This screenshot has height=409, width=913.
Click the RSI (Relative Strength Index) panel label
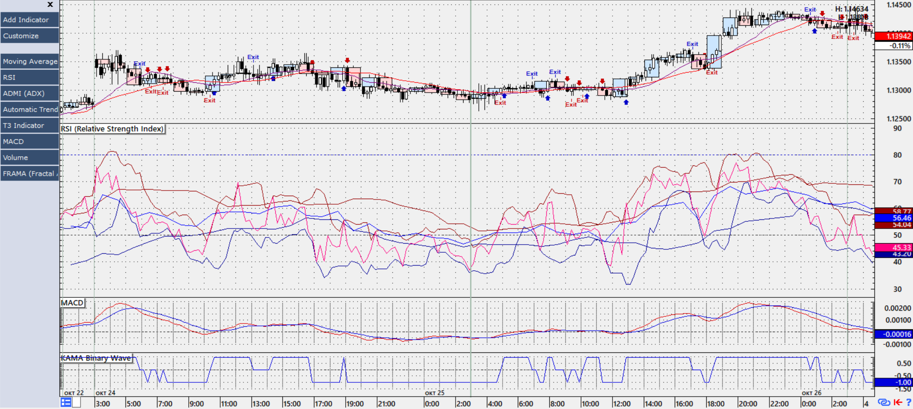pos(112,129)
